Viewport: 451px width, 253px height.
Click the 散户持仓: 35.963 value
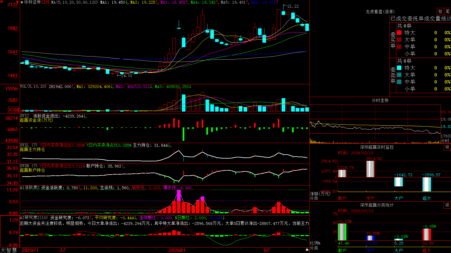tap(104, 166)
